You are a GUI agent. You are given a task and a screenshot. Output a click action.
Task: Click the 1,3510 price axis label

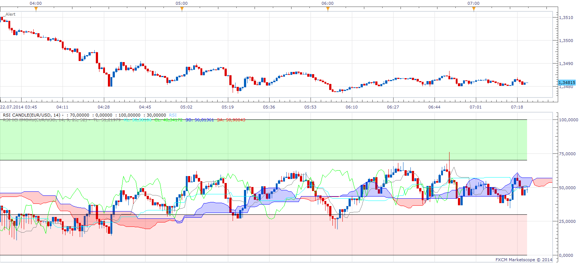tap(566, 18)
